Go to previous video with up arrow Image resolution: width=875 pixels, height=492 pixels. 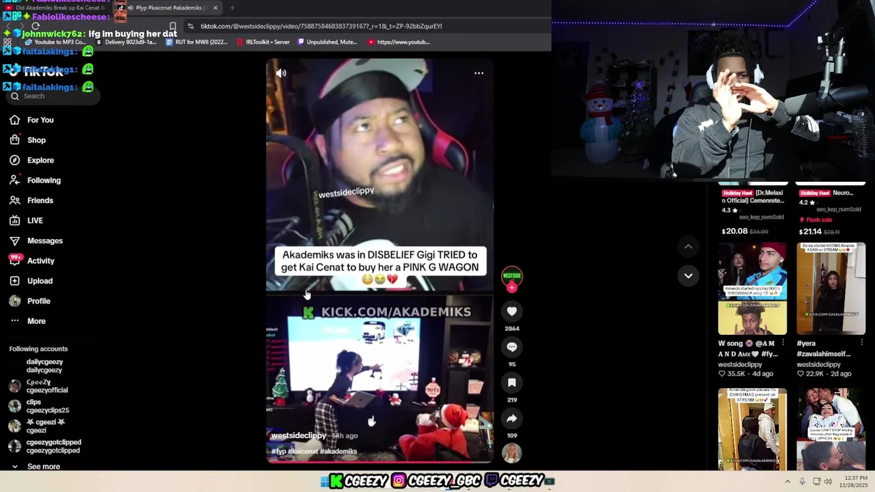click(x=688, y=246)
